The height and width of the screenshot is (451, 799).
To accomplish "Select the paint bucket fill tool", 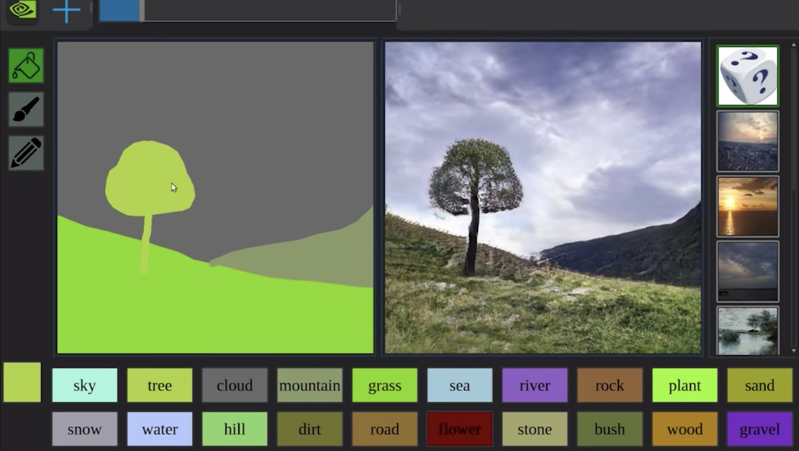I will [x=26, y=66].
